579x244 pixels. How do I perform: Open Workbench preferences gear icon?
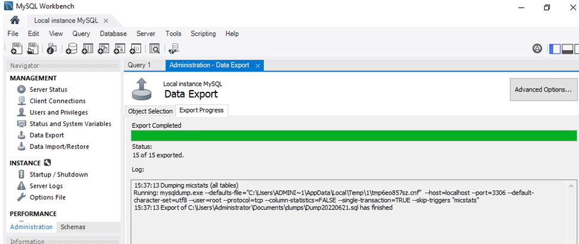[537, 48]
